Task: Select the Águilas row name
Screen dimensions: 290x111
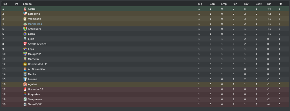Action: point(33,84)
